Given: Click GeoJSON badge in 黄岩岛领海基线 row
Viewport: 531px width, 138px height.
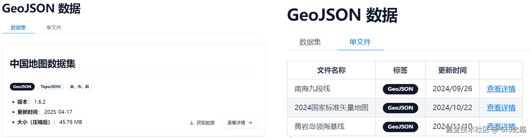Looking at the screenshot, I should pyautogui.click(x=400, y=127).
